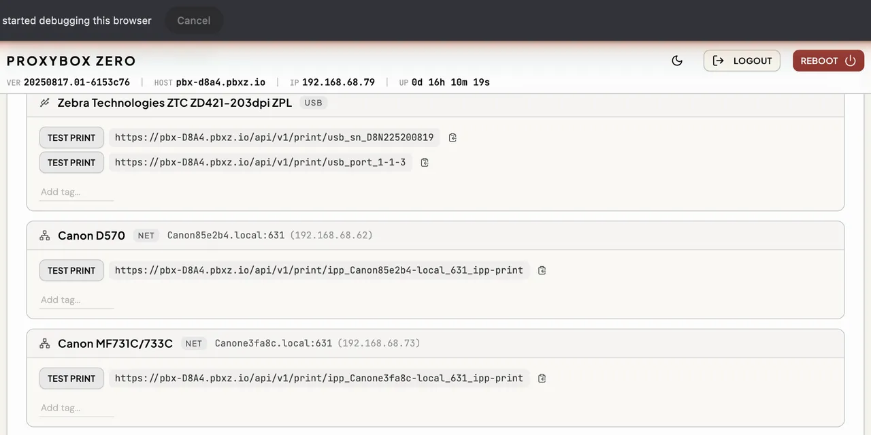Run TEST PRINT for the usb_sn endpoint
The image size is (871, 435).
[x=71, y=138]
